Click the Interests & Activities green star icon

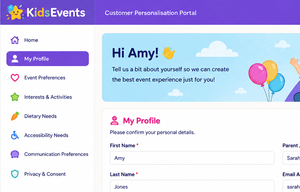pos(15,97)
